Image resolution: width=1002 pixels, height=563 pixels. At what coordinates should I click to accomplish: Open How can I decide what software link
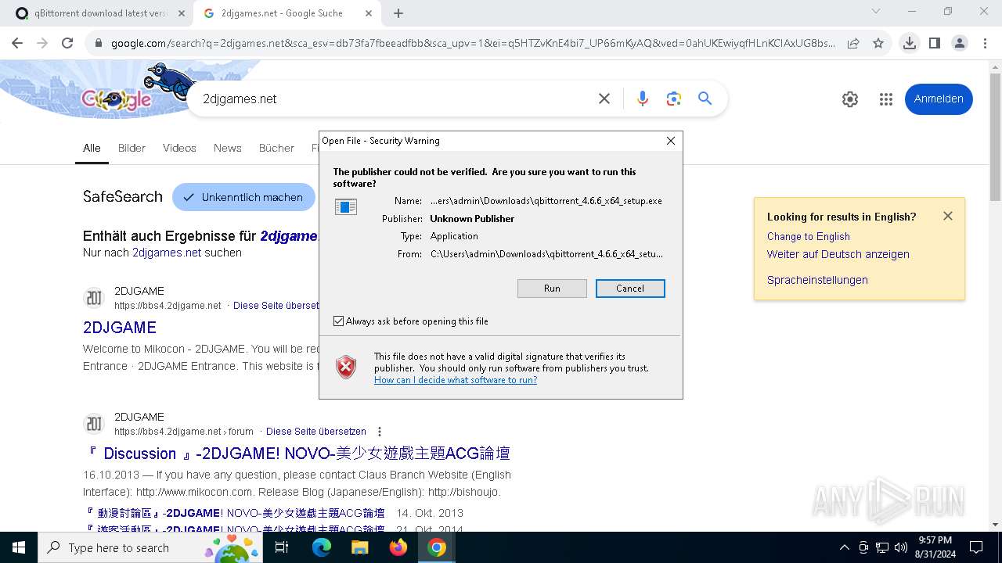pyautogui.click(x=456, y=380)
